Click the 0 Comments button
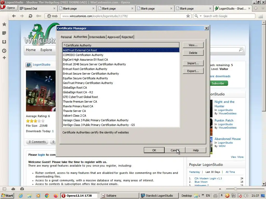This screenshot has width=266, height=199. point(37,142)
